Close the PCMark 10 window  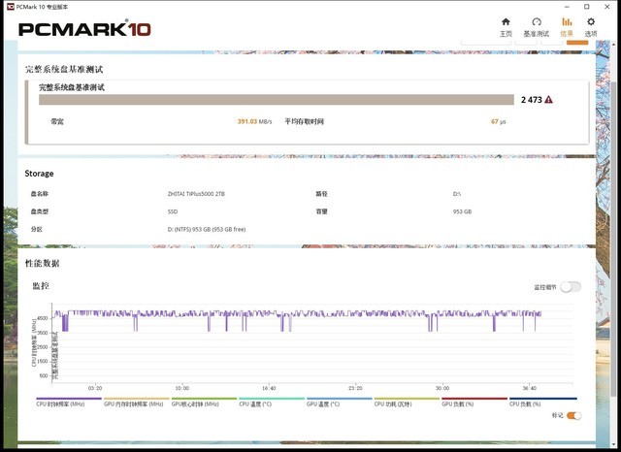(607, 7)
